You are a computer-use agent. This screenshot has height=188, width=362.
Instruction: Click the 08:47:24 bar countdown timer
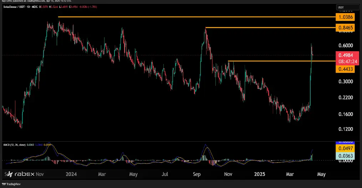click(347, 62)
